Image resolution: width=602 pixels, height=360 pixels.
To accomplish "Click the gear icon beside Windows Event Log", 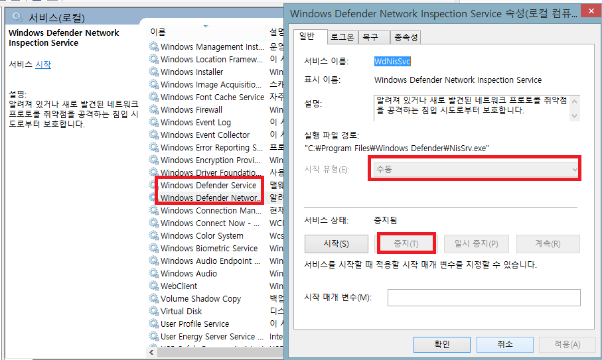I will pyautogui.click(x=154, y=122).
